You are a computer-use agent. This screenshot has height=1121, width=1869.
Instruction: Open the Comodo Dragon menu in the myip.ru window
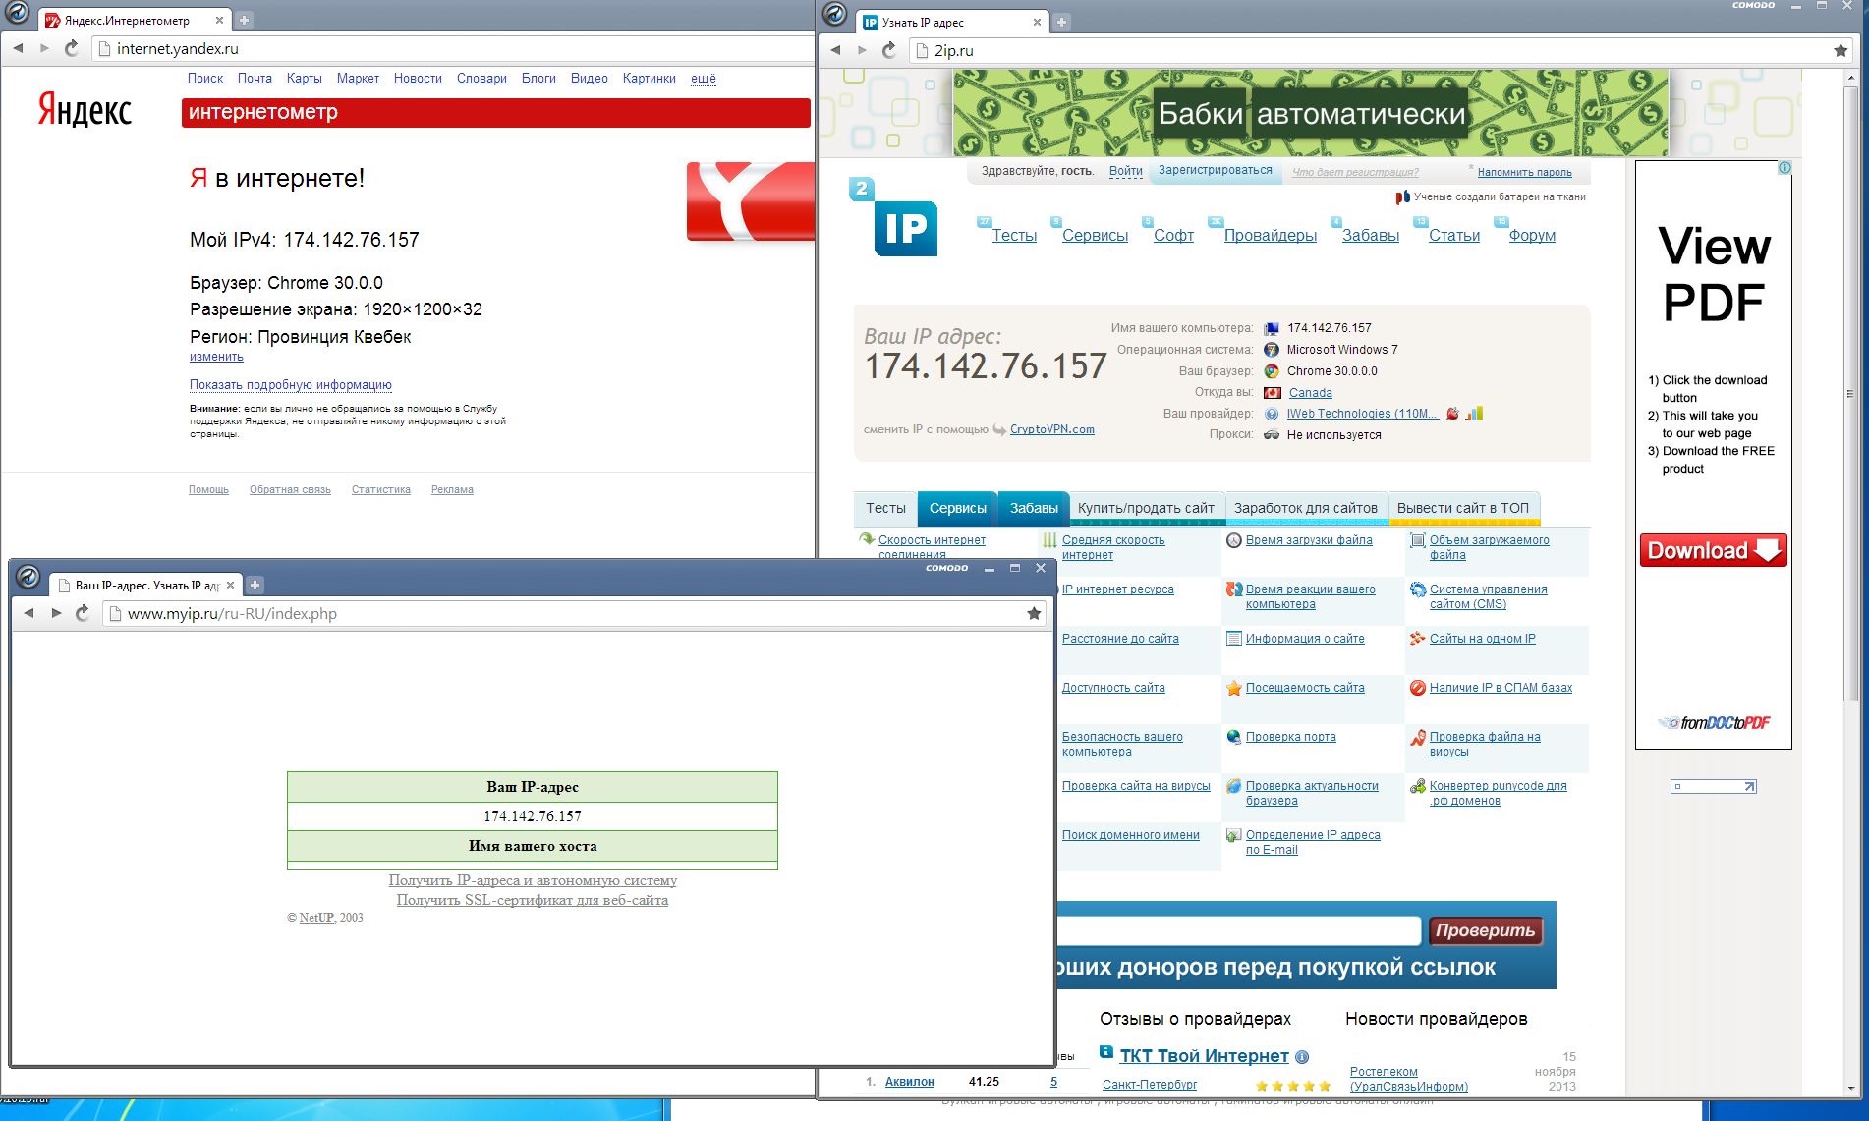coord(28,577)
